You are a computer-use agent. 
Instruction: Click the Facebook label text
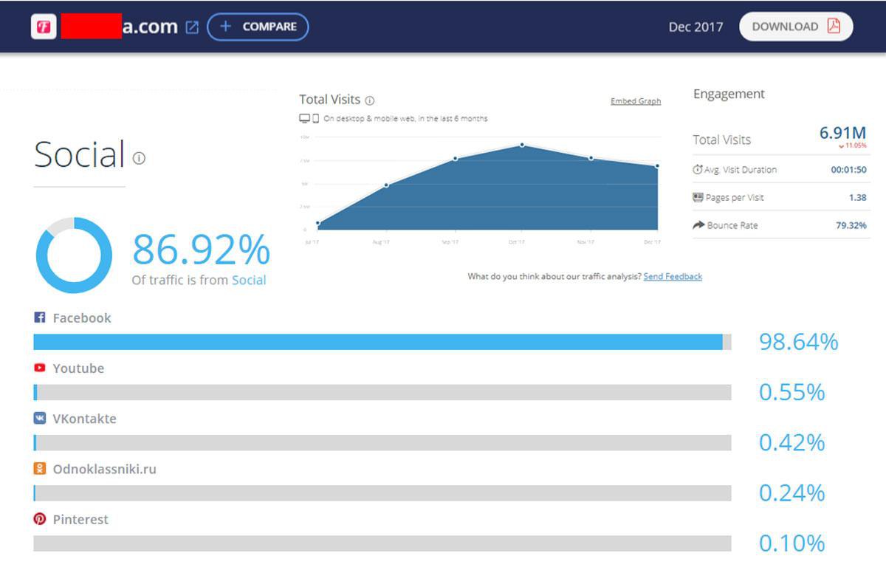[82, 318]
